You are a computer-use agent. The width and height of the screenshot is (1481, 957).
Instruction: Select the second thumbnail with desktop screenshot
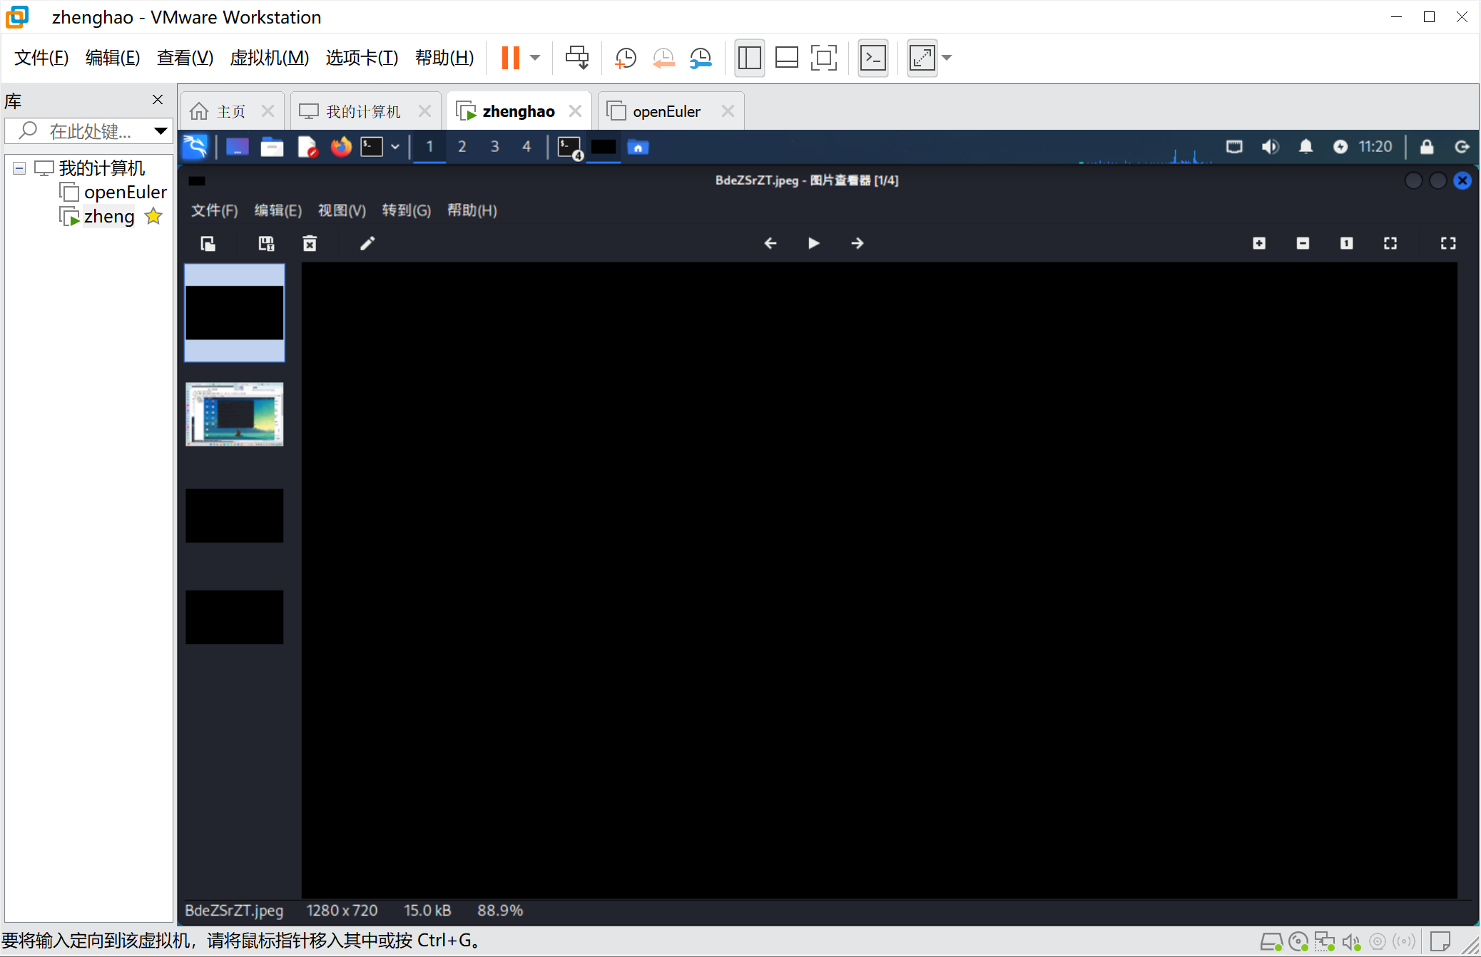[x=234, y=414]
